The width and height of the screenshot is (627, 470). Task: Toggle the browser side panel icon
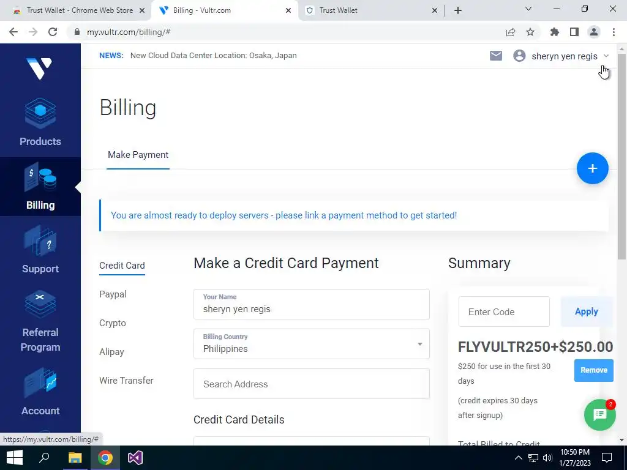coord(574,32)
